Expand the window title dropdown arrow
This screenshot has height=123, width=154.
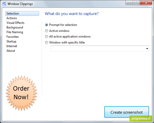click(x=147, y=48)
